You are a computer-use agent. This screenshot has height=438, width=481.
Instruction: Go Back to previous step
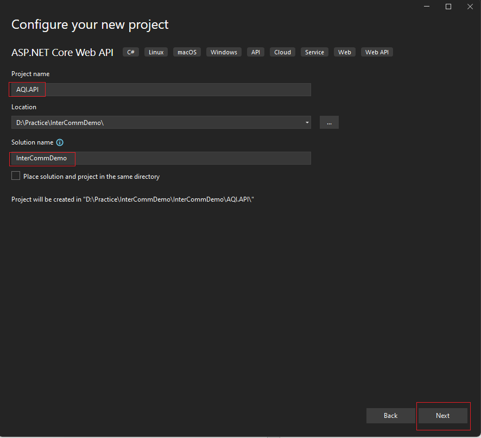(x=390, y=416)
